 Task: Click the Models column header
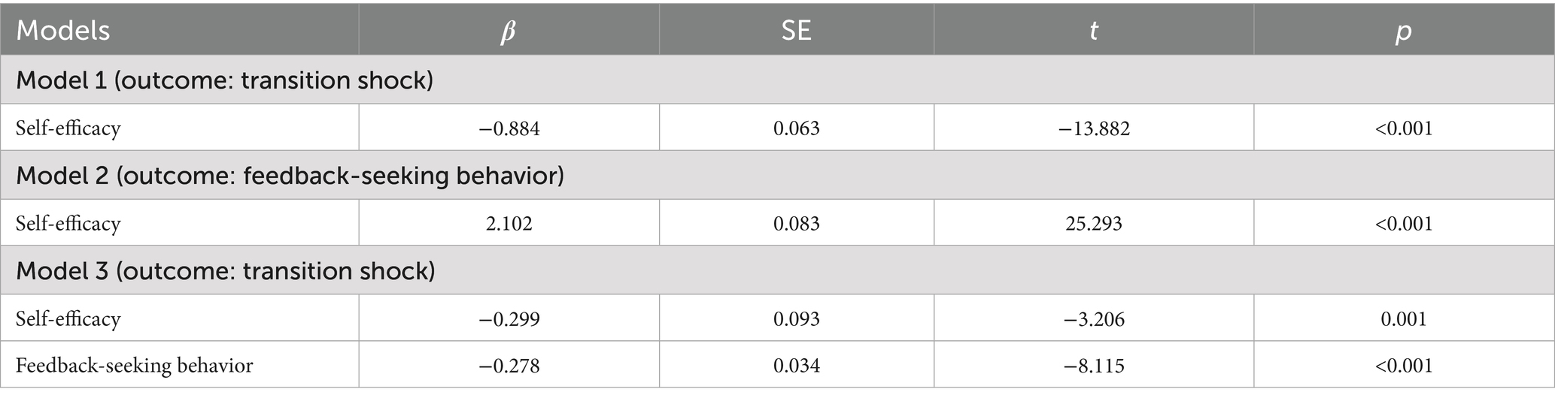click(x=63, y=31)
